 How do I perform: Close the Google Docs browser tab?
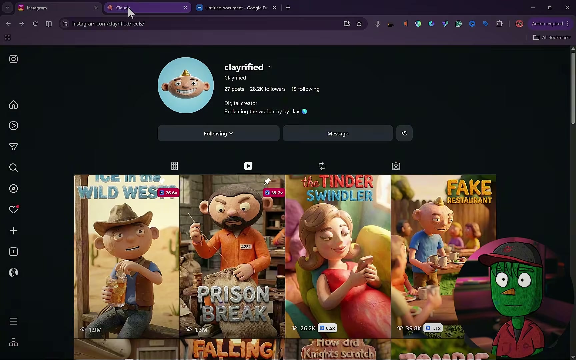coord(274,8)
